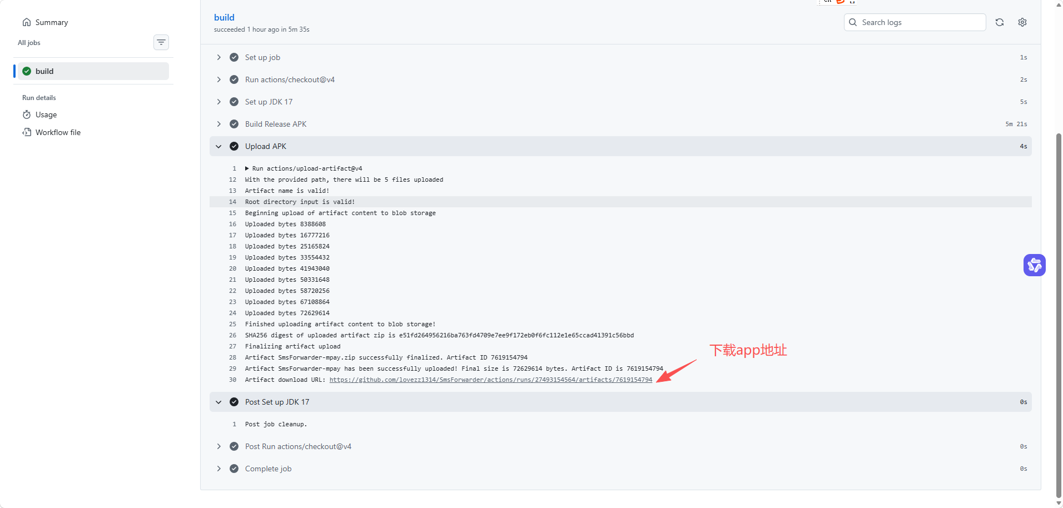Collapse the Post Set up JDK 17 step
Viewport: 1063px width, 508px height.
pyautogui.click(x=219, y=402)
